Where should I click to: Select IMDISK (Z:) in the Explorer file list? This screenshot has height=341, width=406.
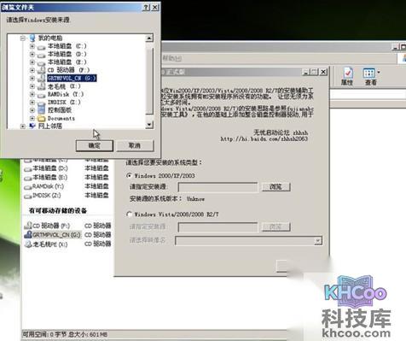[43, 196]
